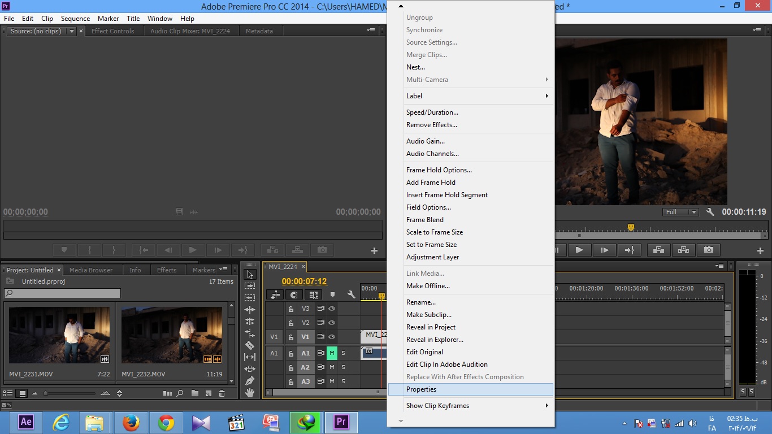The height and width of the screenshot is (434, 772).
Task: Open Timeline panel flyout menu
Action: tap(719, 266)
